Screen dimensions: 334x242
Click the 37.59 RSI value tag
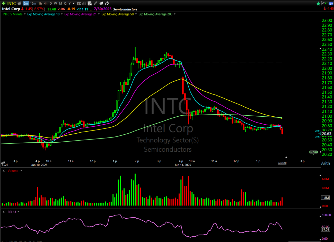326,229
